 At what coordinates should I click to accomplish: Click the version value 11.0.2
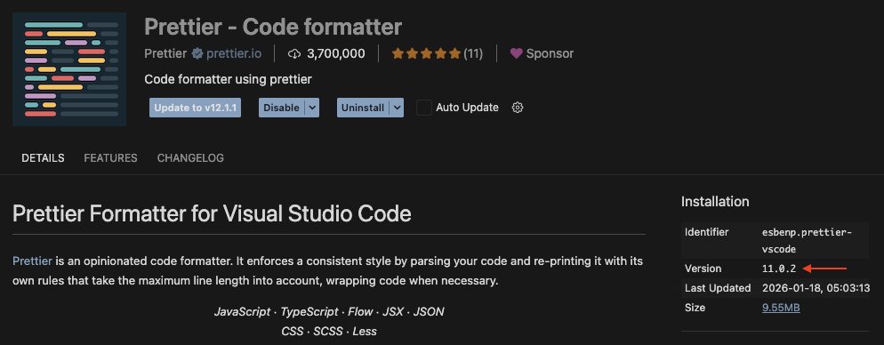coord(779,269)
